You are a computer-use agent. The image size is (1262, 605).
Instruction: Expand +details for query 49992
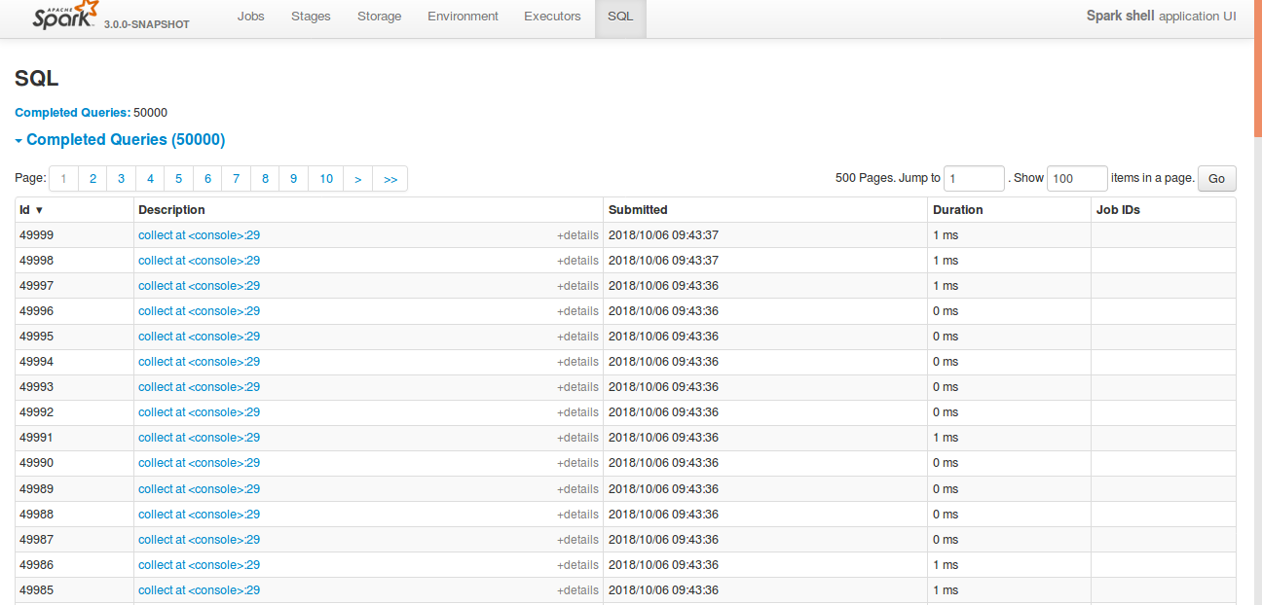(x=577, y=412)
